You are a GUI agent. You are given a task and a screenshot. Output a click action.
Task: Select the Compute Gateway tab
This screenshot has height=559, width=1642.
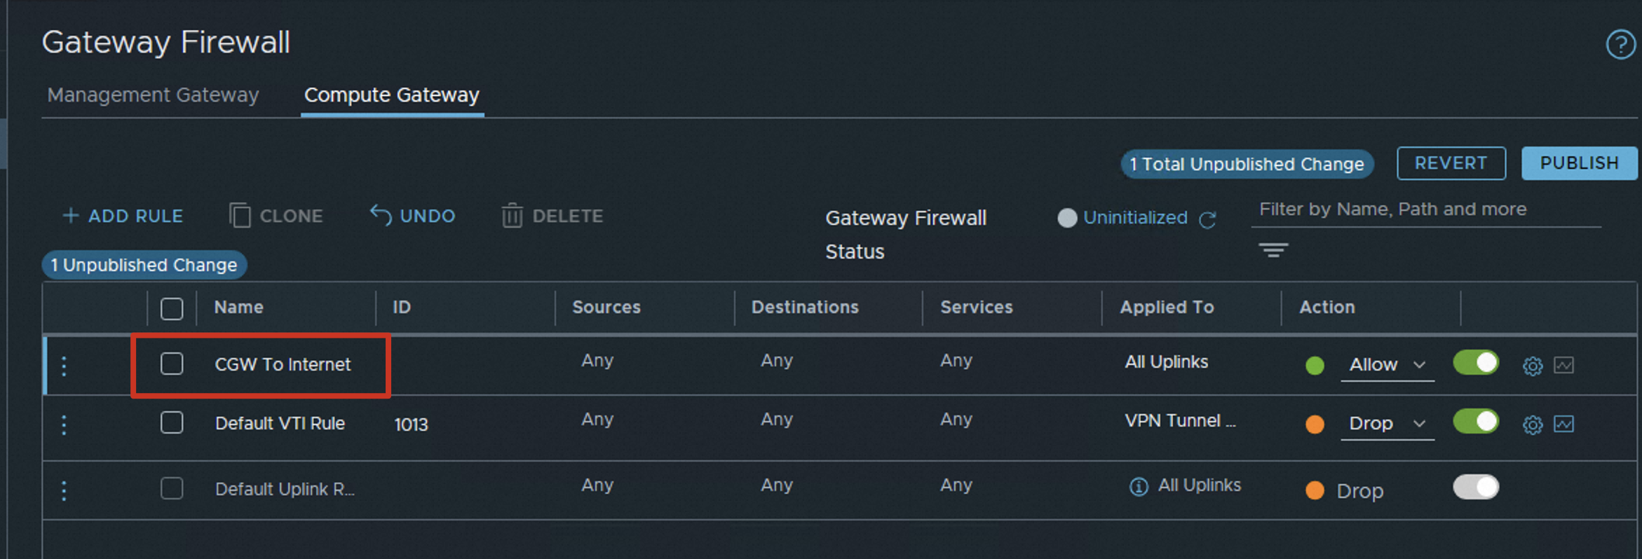(x=392, y=95)
